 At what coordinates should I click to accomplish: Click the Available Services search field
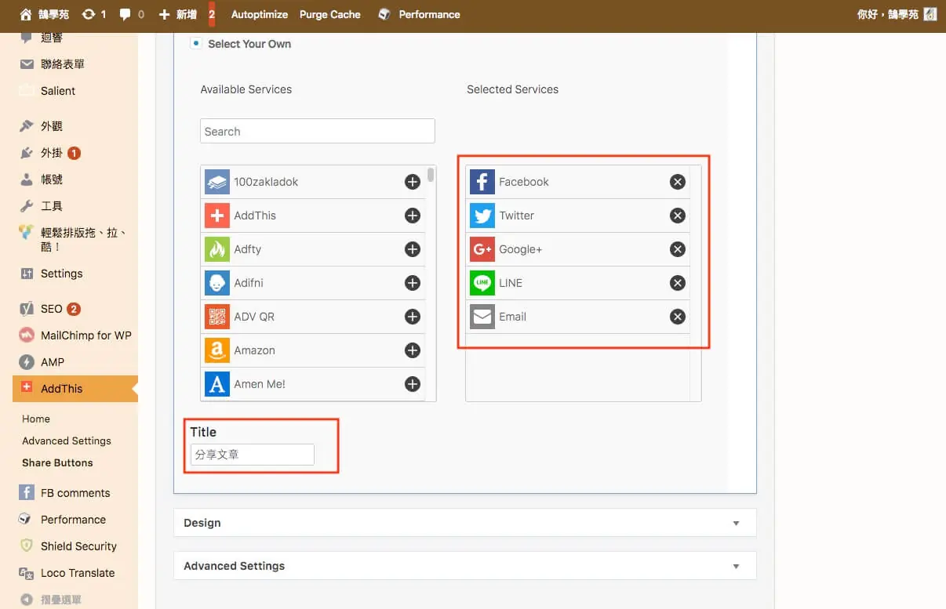[x=318, y=131]
